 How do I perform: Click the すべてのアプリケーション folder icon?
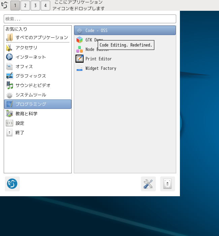9,37
